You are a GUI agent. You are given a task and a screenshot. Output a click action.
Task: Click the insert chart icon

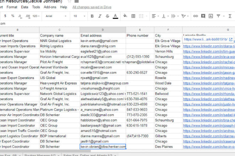tap(211, 16)
